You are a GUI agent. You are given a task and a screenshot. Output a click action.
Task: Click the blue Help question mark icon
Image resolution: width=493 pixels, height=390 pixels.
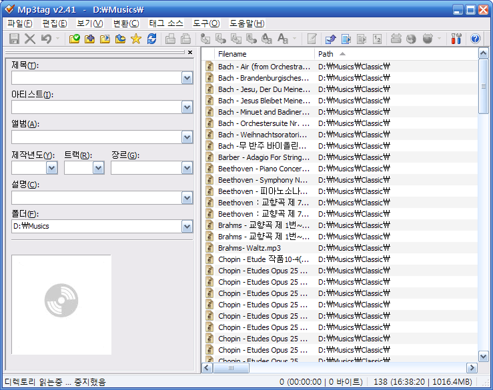click(475, 39)
